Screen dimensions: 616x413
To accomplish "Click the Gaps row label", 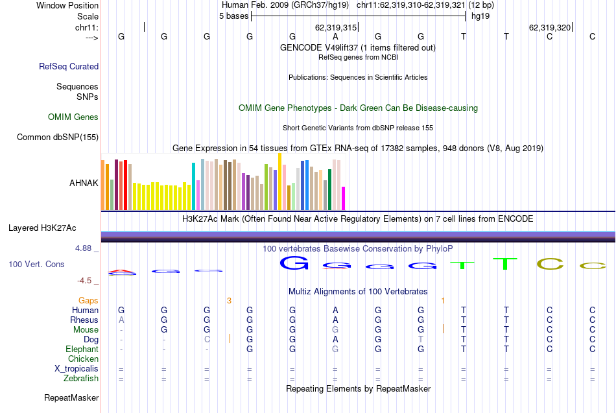I will point(88,301).
